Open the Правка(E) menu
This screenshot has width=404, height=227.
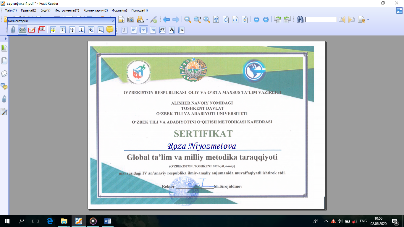click(29, 10)
